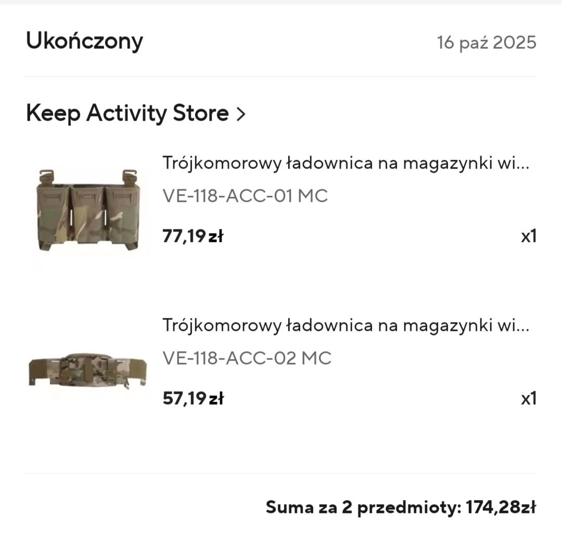562x539 pixels.
Task: Select the VE-118-ACC-01 MC variant text
Action: click(245, 196)
